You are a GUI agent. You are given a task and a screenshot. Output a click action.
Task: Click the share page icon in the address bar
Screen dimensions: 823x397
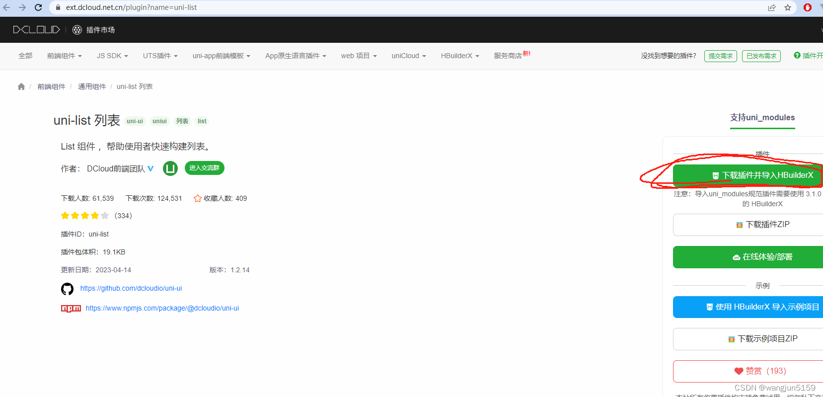[x=772, y=7]
